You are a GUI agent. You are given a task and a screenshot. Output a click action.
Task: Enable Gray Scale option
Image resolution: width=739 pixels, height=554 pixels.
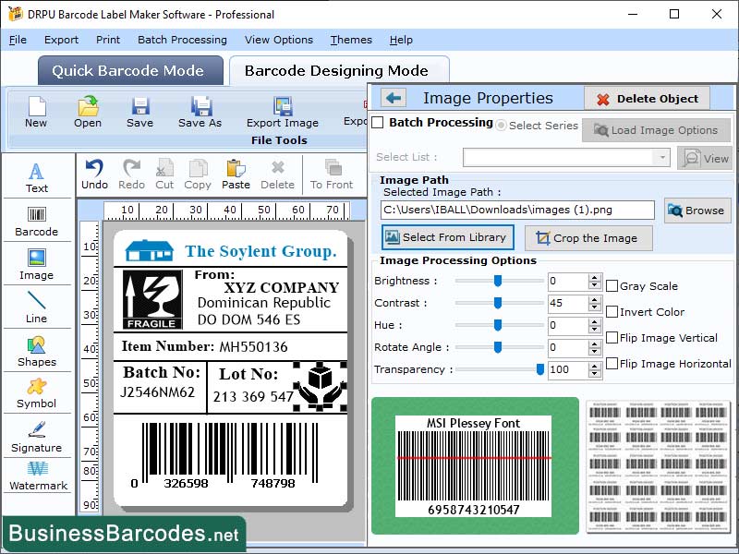[x=611, y=285]
